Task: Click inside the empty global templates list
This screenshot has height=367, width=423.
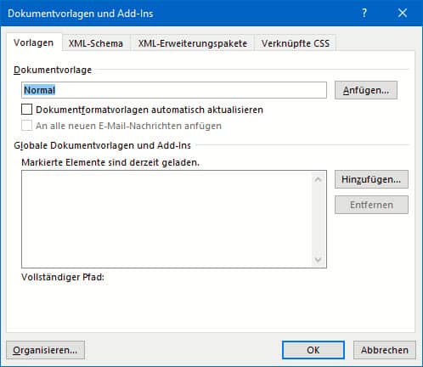Action: pyautogui.click(x=167, y=219)
